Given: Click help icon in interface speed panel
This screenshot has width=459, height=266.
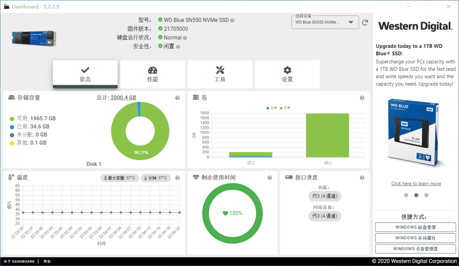Looking at the screenshot, I should 362,177.
